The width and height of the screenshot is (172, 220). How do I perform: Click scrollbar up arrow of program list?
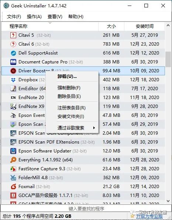(x=168, y=25)
